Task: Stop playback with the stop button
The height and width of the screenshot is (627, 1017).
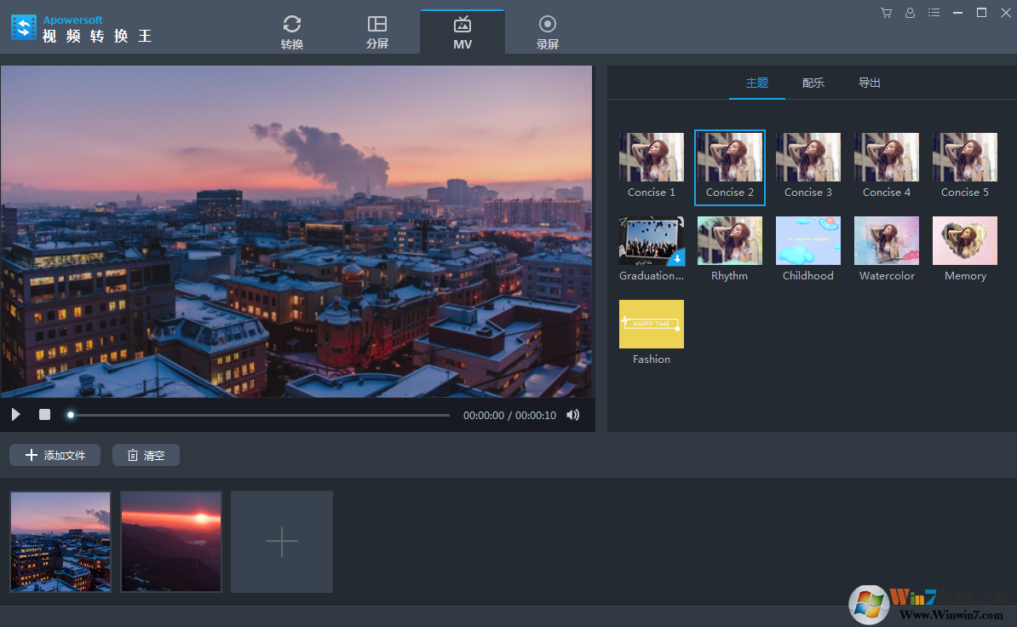Action: point(44,415)
